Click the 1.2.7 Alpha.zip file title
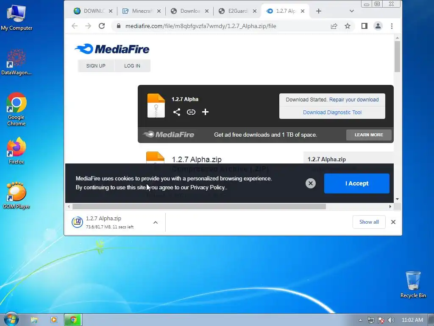Viewport: 434px width, 326px height. [x=197, y=160]
